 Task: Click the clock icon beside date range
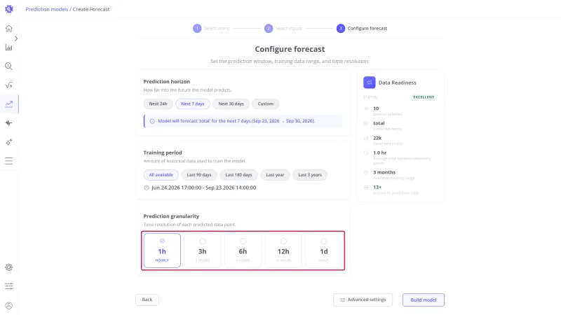coord(147,188)
